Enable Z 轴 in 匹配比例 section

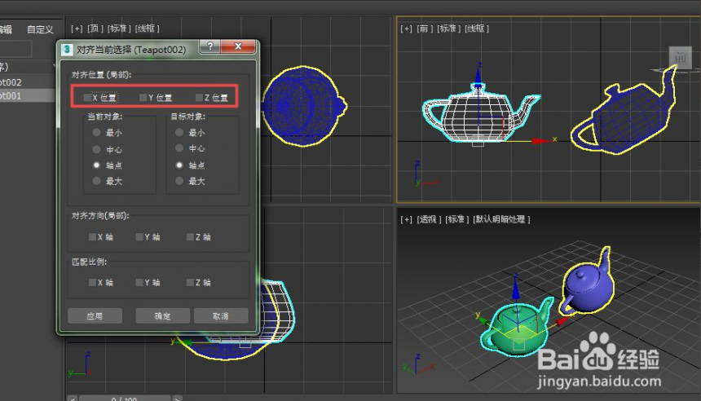coord(190,283)
